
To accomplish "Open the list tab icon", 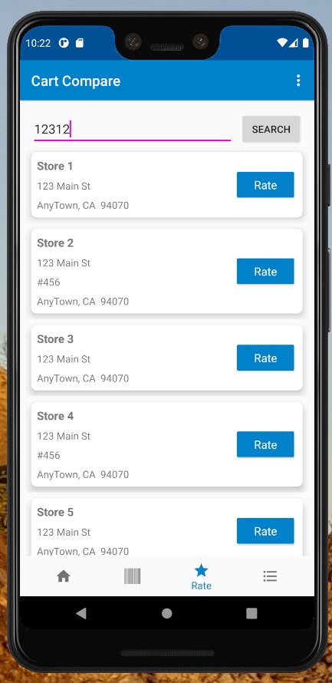I will [x=270, y=576].
